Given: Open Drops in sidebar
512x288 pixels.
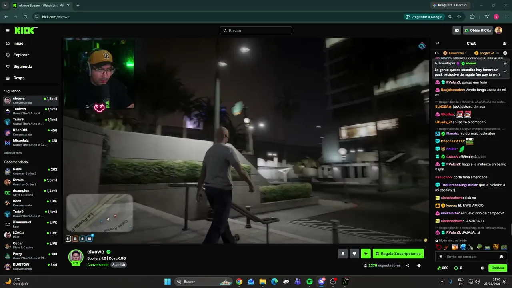Looking at the screenshot, I should click(x=31, y=78).
